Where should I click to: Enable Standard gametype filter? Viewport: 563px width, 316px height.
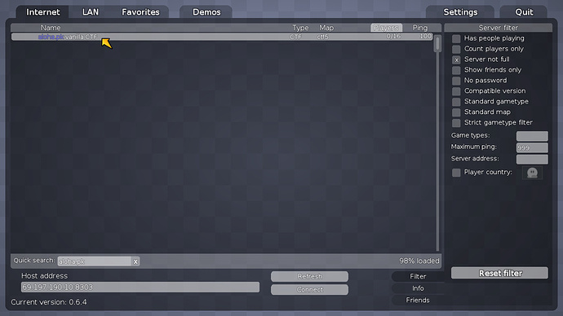point(456,102)
